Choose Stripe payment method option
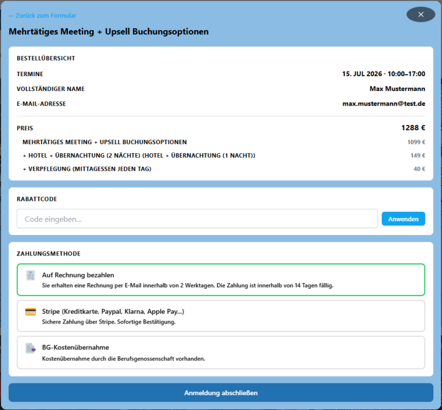442x410 pixels. coord(221,315)
